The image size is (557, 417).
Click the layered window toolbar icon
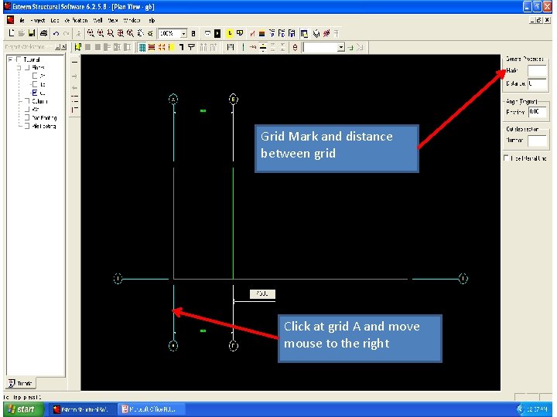tap(304, 33)
